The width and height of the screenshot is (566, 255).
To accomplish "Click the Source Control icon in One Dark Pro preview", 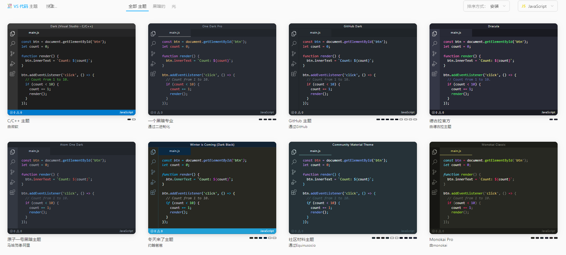I will (153, 54).
